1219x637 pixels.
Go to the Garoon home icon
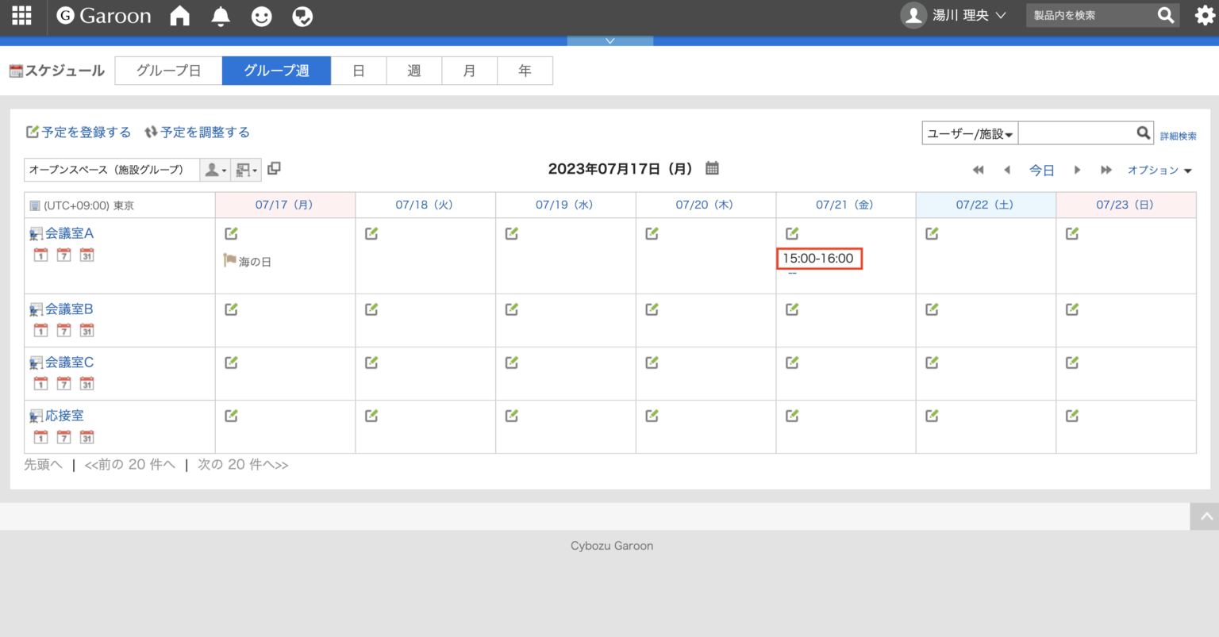pyautogui.click(x=180, y=16)
